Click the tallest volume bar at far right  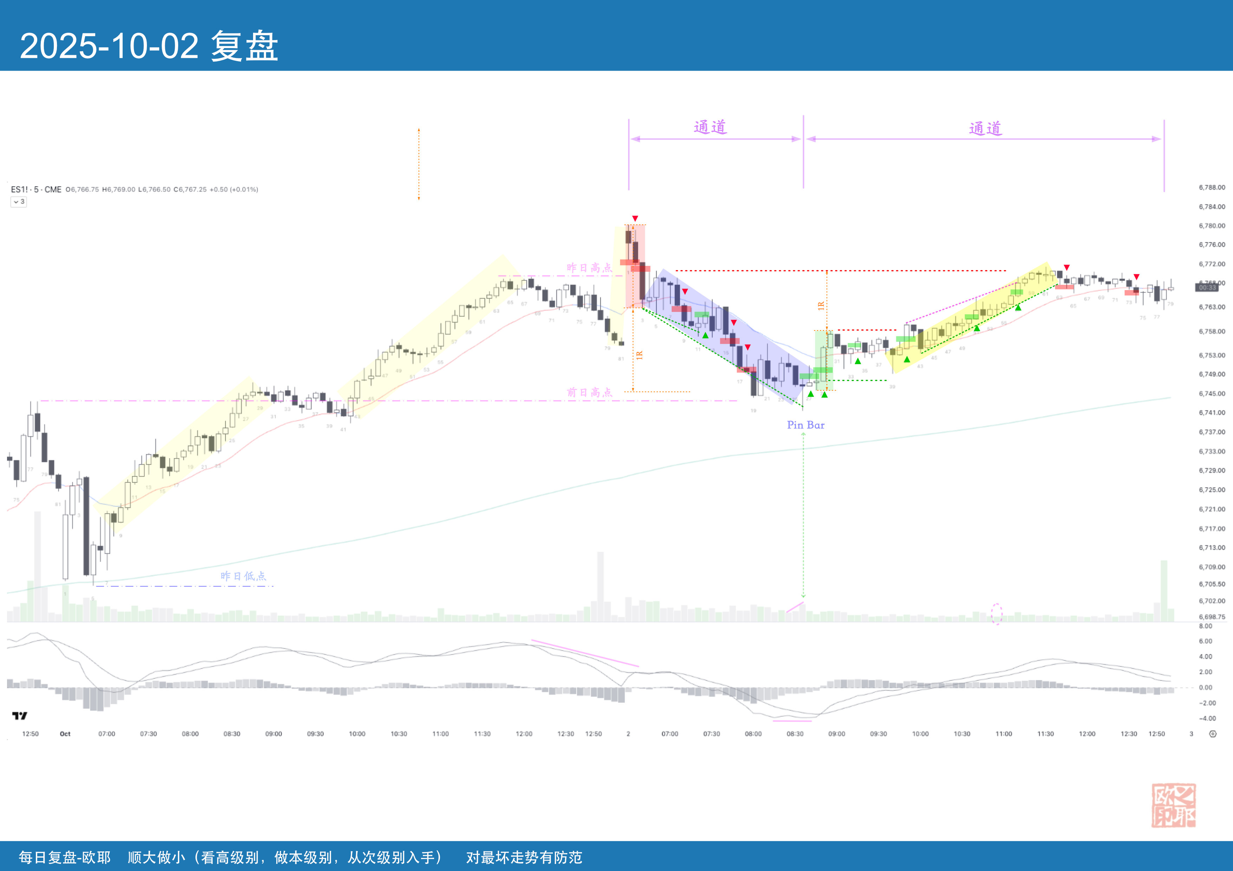[x=1164, y=590]
